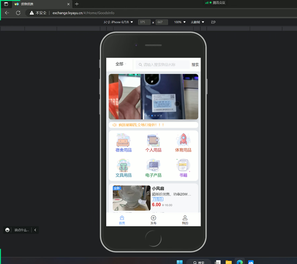Click the rotate device icon in toolbar
Screen dimensions: 297x264
tap(213, 22)
